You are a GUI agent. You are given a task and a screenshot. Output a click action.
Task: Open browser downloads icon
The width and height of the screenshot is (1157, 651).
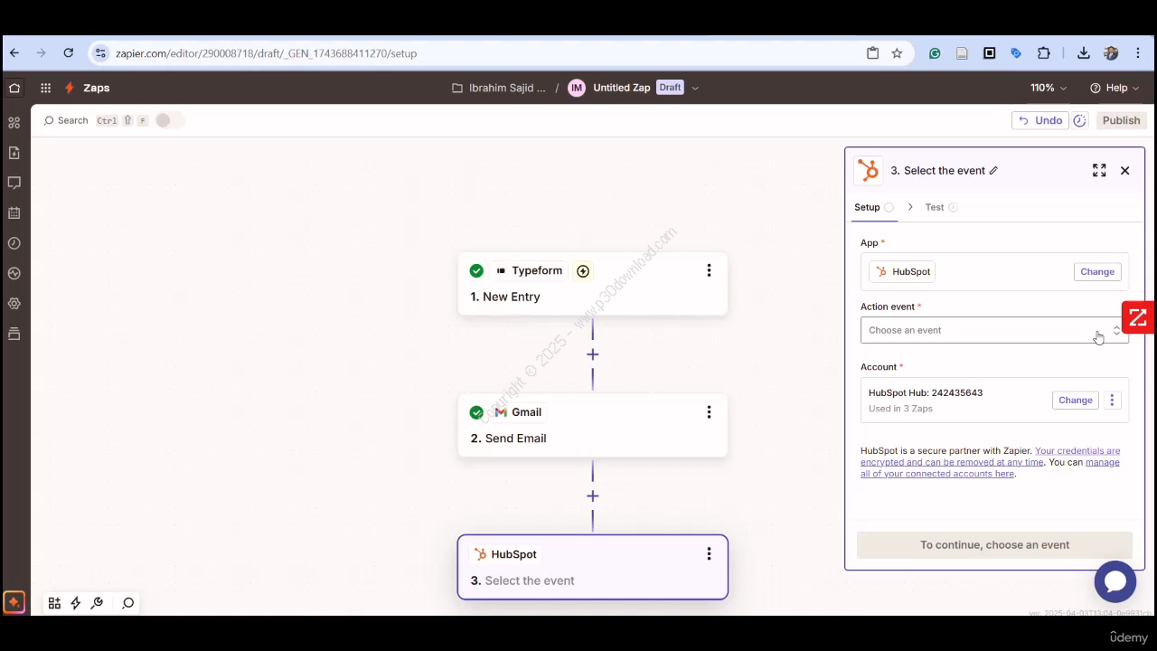1083,53
